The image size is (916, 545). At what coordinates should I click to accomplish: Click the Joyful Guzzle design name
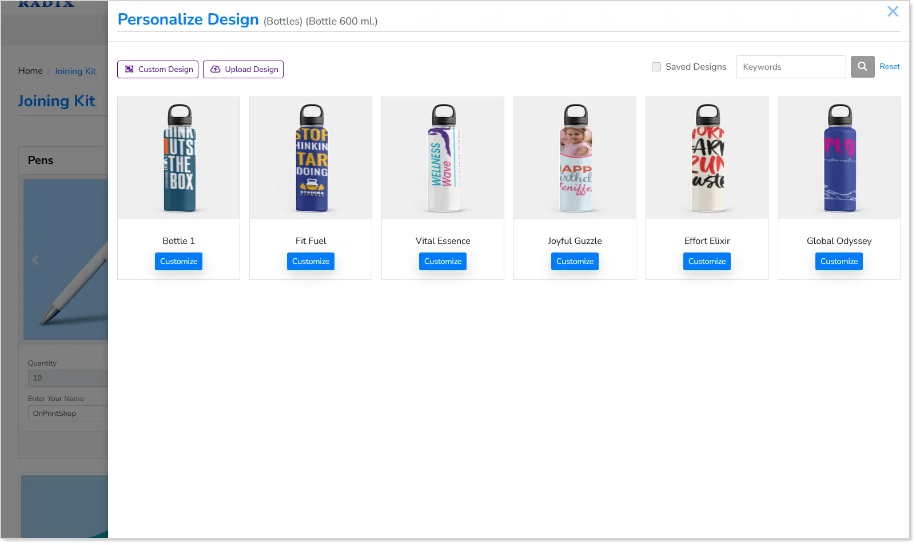[575, 241]
